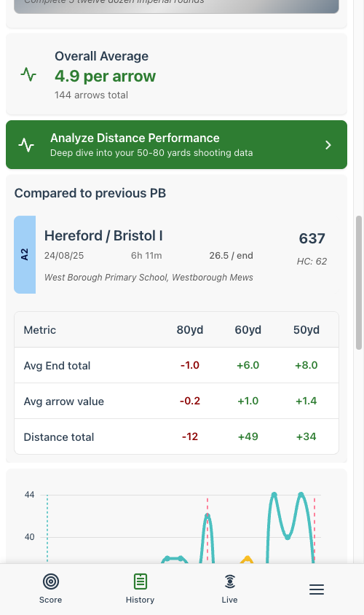Click the -12 distance total cell
Screen dimensions: 364x615
click(190, 436)
